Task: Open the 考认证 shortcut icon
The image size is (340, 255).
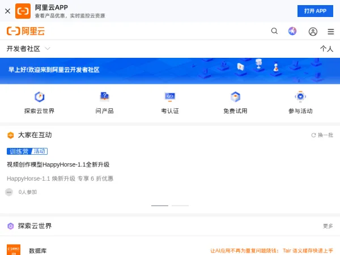Action: 170,97
